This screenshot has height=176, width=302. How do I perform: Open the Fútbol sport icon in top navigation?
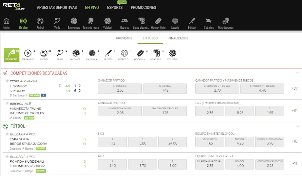click(x=40, y=23)
